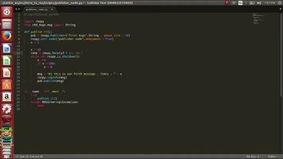Open LibreOffice Writer from launcher
This screenshot has width=283, height=159.
pyautogui.click(x=7, y=48)
